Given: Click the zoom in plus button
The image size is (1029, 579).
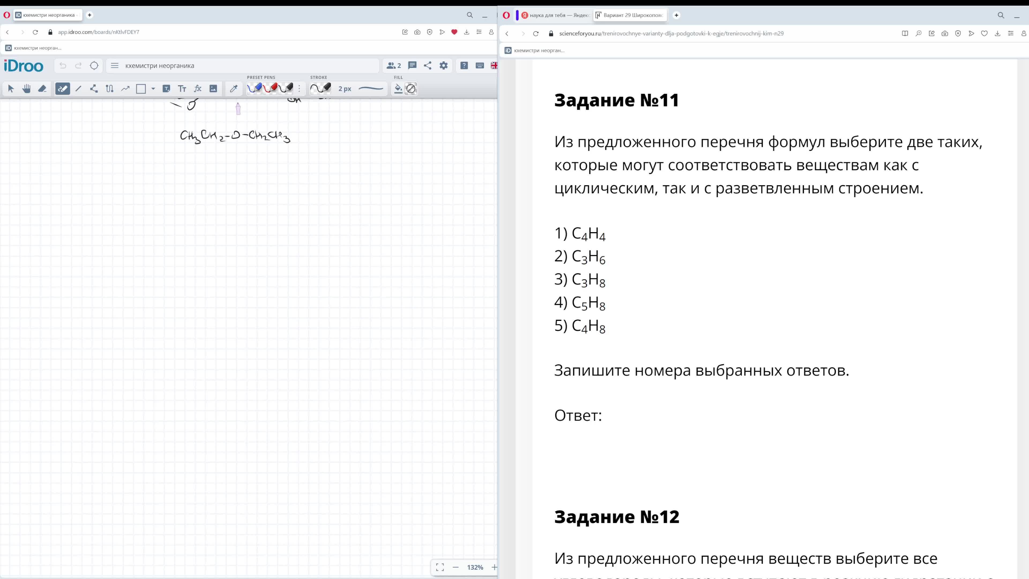Looking at the screenshot, I should pos(494,567).
